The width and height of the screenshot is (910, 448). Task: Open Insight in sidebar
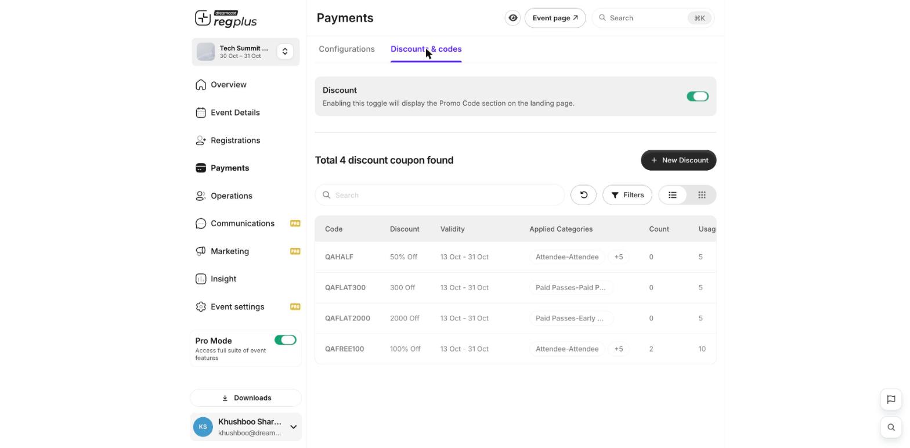(x=223, y=279)
